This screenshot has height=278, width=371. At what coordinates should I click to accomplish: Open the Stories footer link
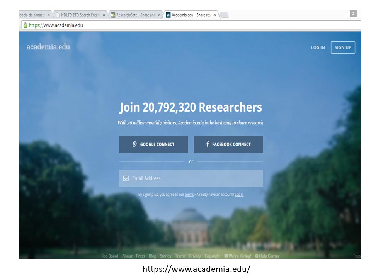pos(165,256)
